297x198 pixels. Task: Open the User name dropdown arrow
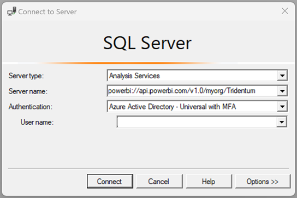click(x=282, y=122)
